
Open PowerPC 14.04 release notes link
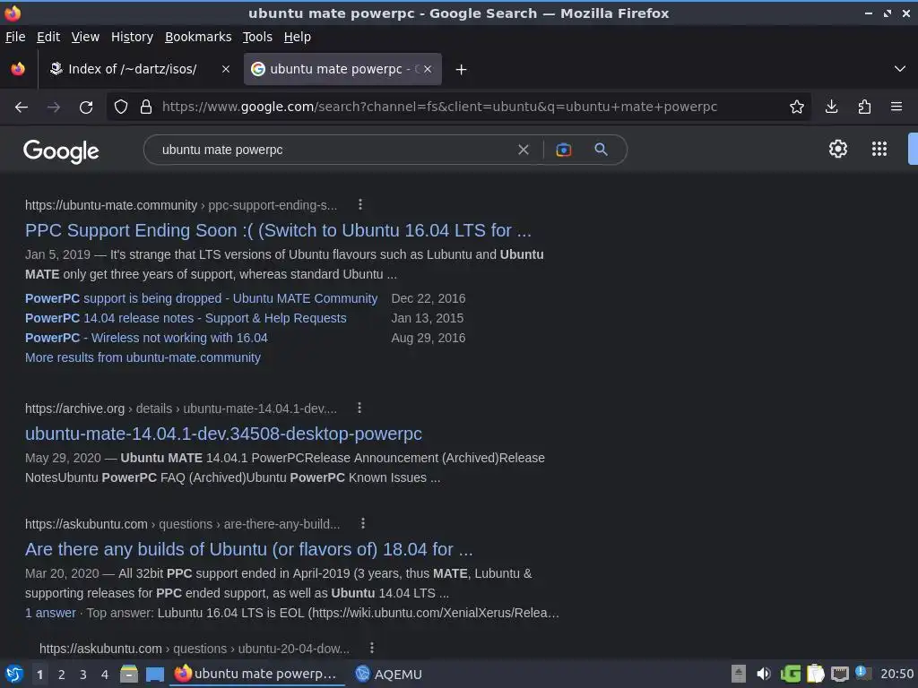point(186,318)
